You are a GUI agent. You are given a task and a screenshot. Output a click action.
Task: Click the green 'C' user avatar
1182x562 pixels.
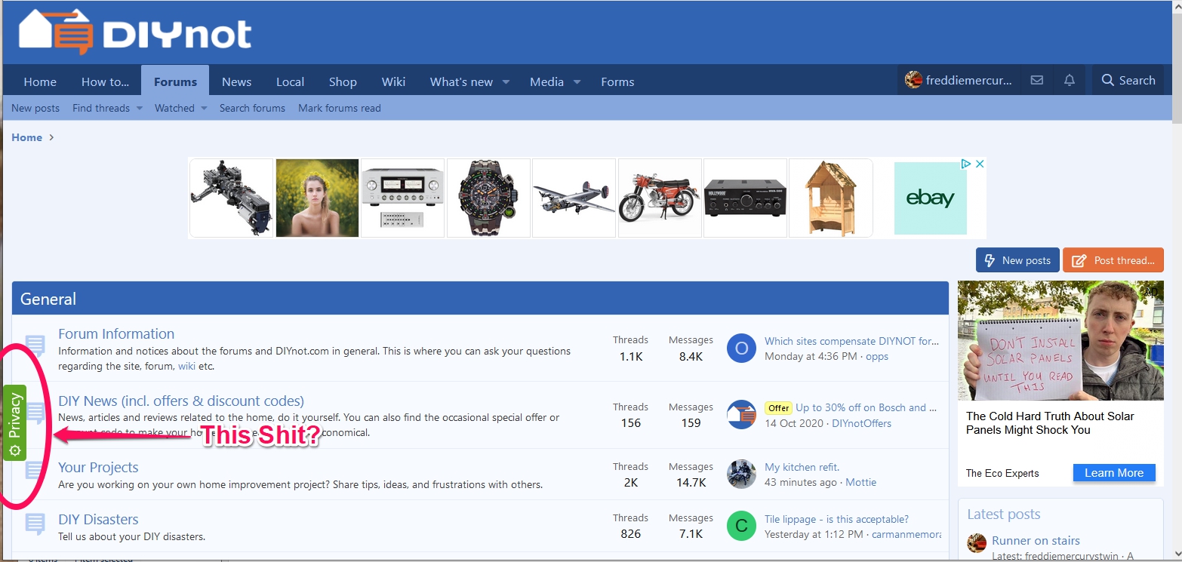tap(741, 526)
